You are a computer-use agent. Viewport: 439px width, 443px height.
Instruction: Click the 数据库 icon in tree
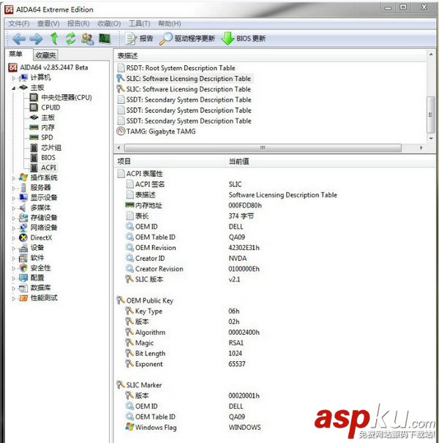[23, 288]
